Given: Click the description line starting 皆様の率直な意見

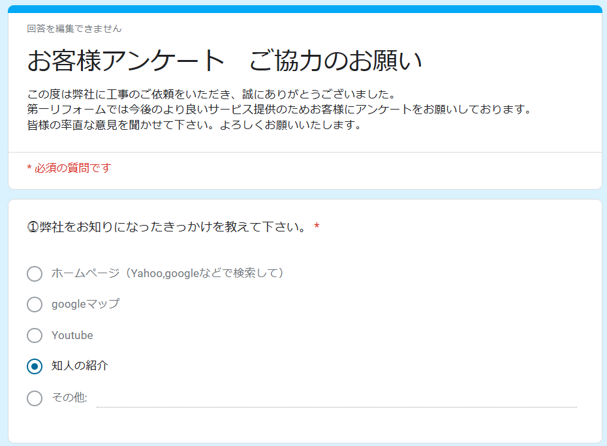Looking at the screenshot, I should 195,125.
